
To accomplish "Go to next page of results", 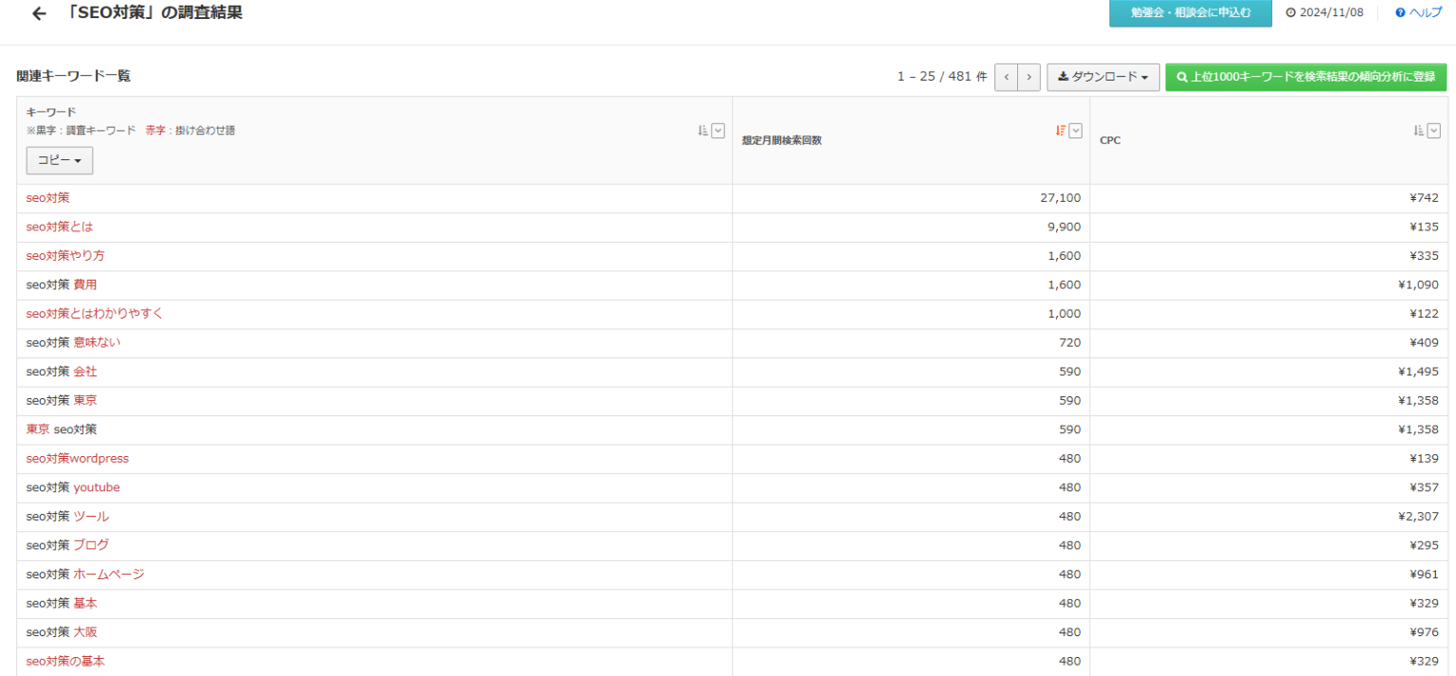I will coord(1028,77).
